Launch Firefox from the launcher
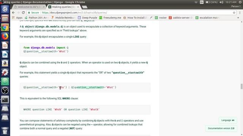243x136 pixels. pyautogui.click(x=5, y=37)
